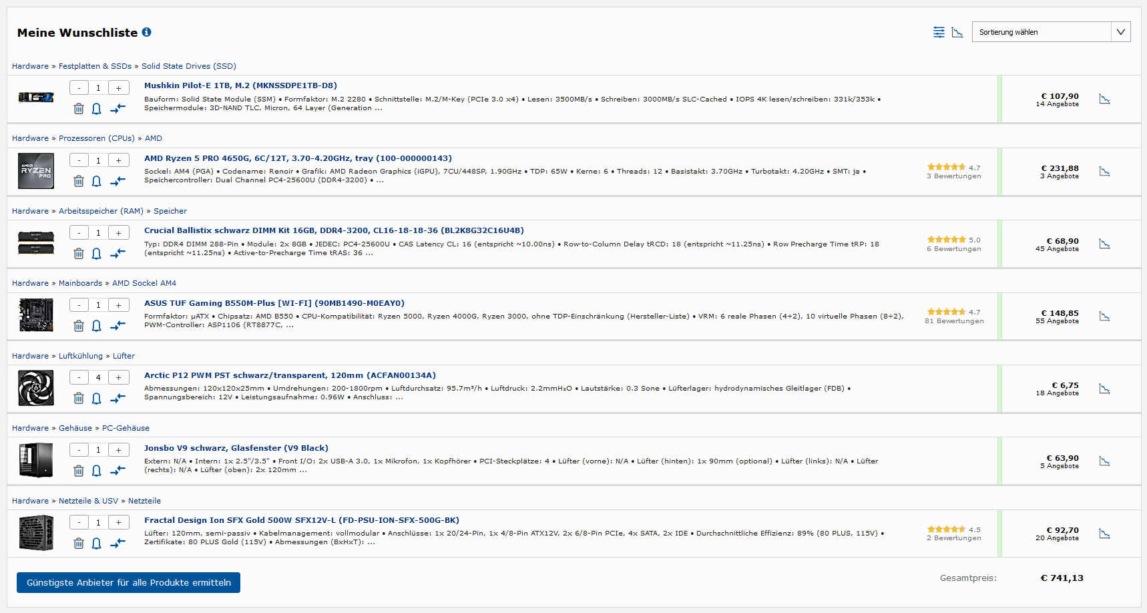Open price chart icon for Mushkin Pilot-E

pyautogui.click(x=1104, y=99)
